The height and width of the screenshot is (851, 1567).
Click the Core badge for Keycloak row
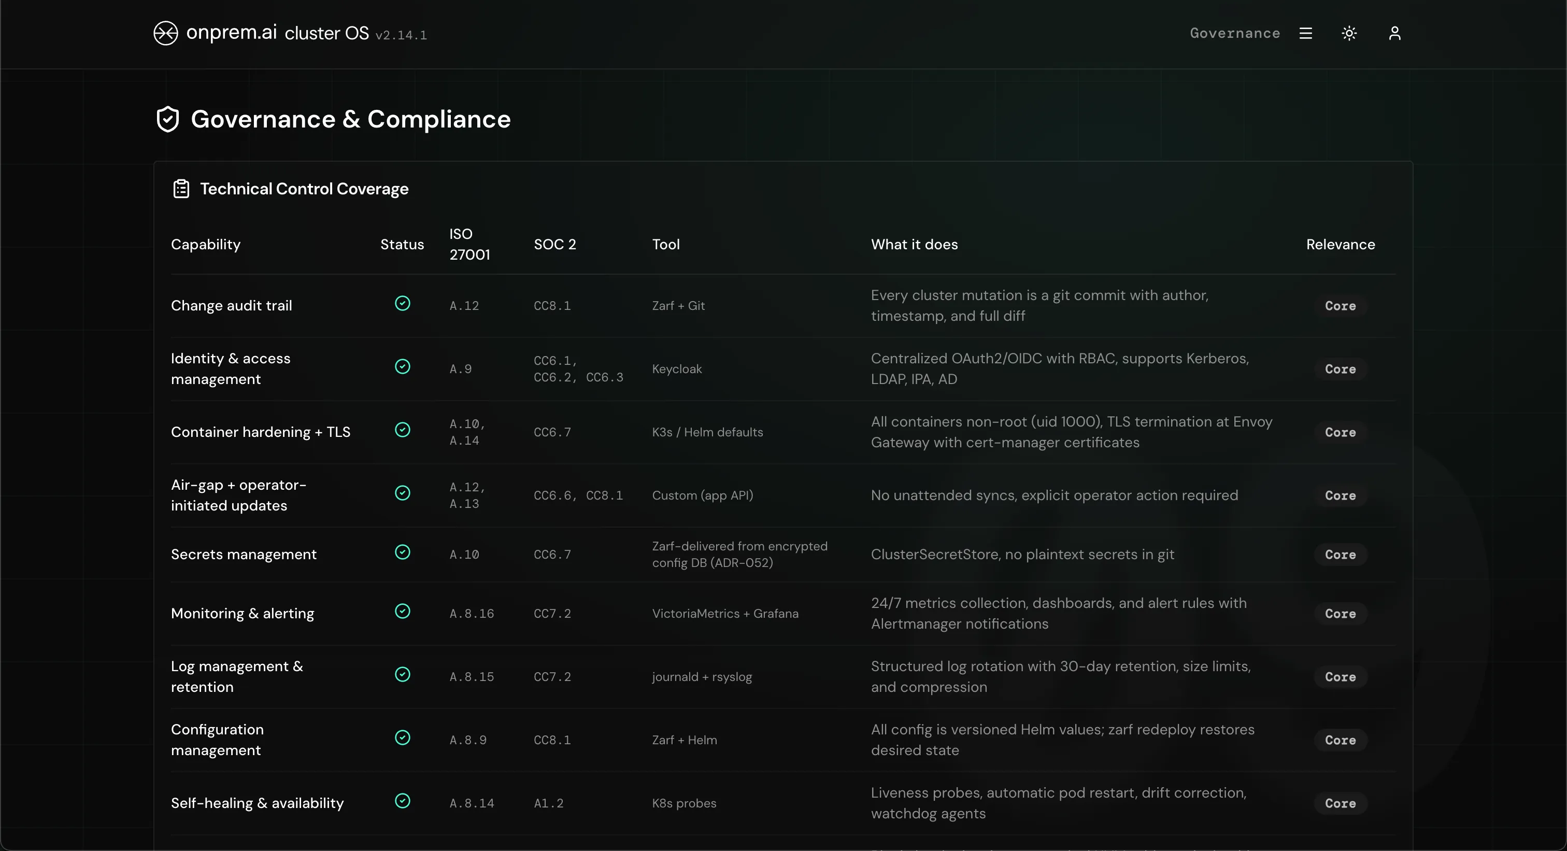1341,369
